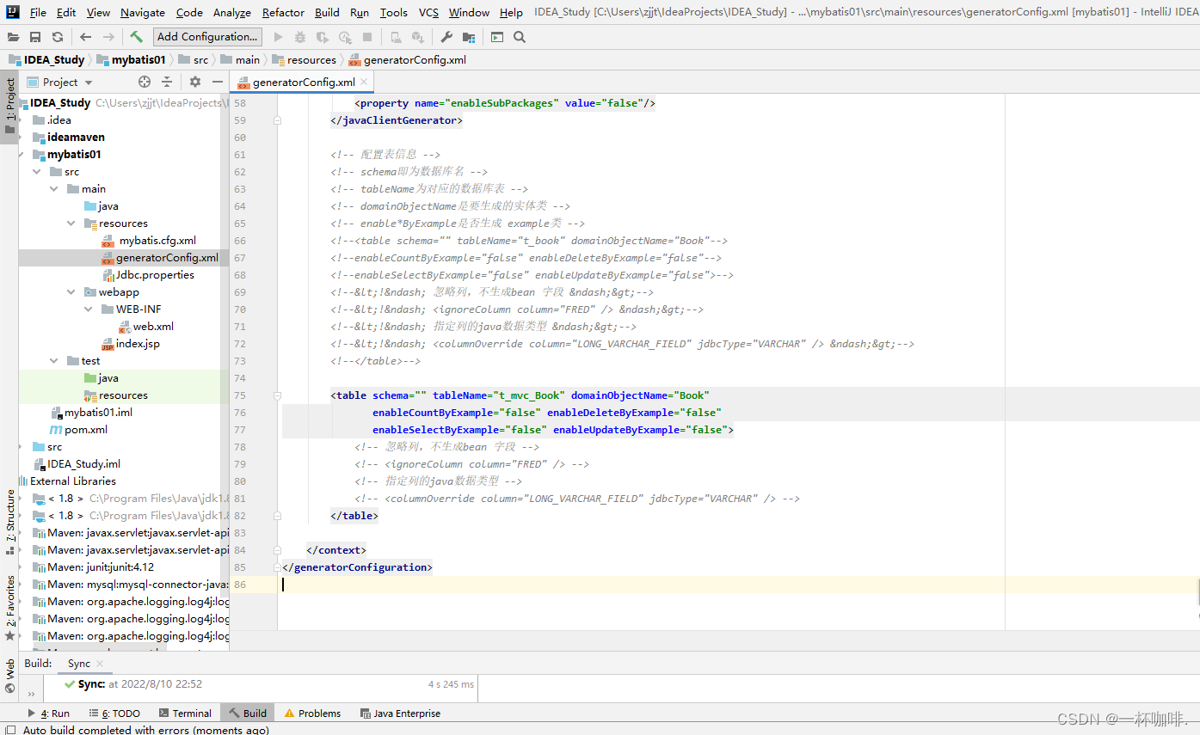Open the Refactor menu
Image resolution: width=1200 pixels, height=735 pixels.
pyautogui.click(x=283, y=12)
